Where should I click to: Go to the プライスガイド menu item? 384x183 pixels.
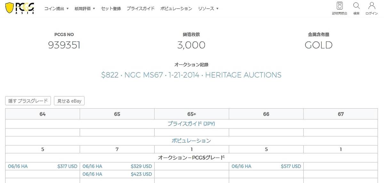point(140,9)
